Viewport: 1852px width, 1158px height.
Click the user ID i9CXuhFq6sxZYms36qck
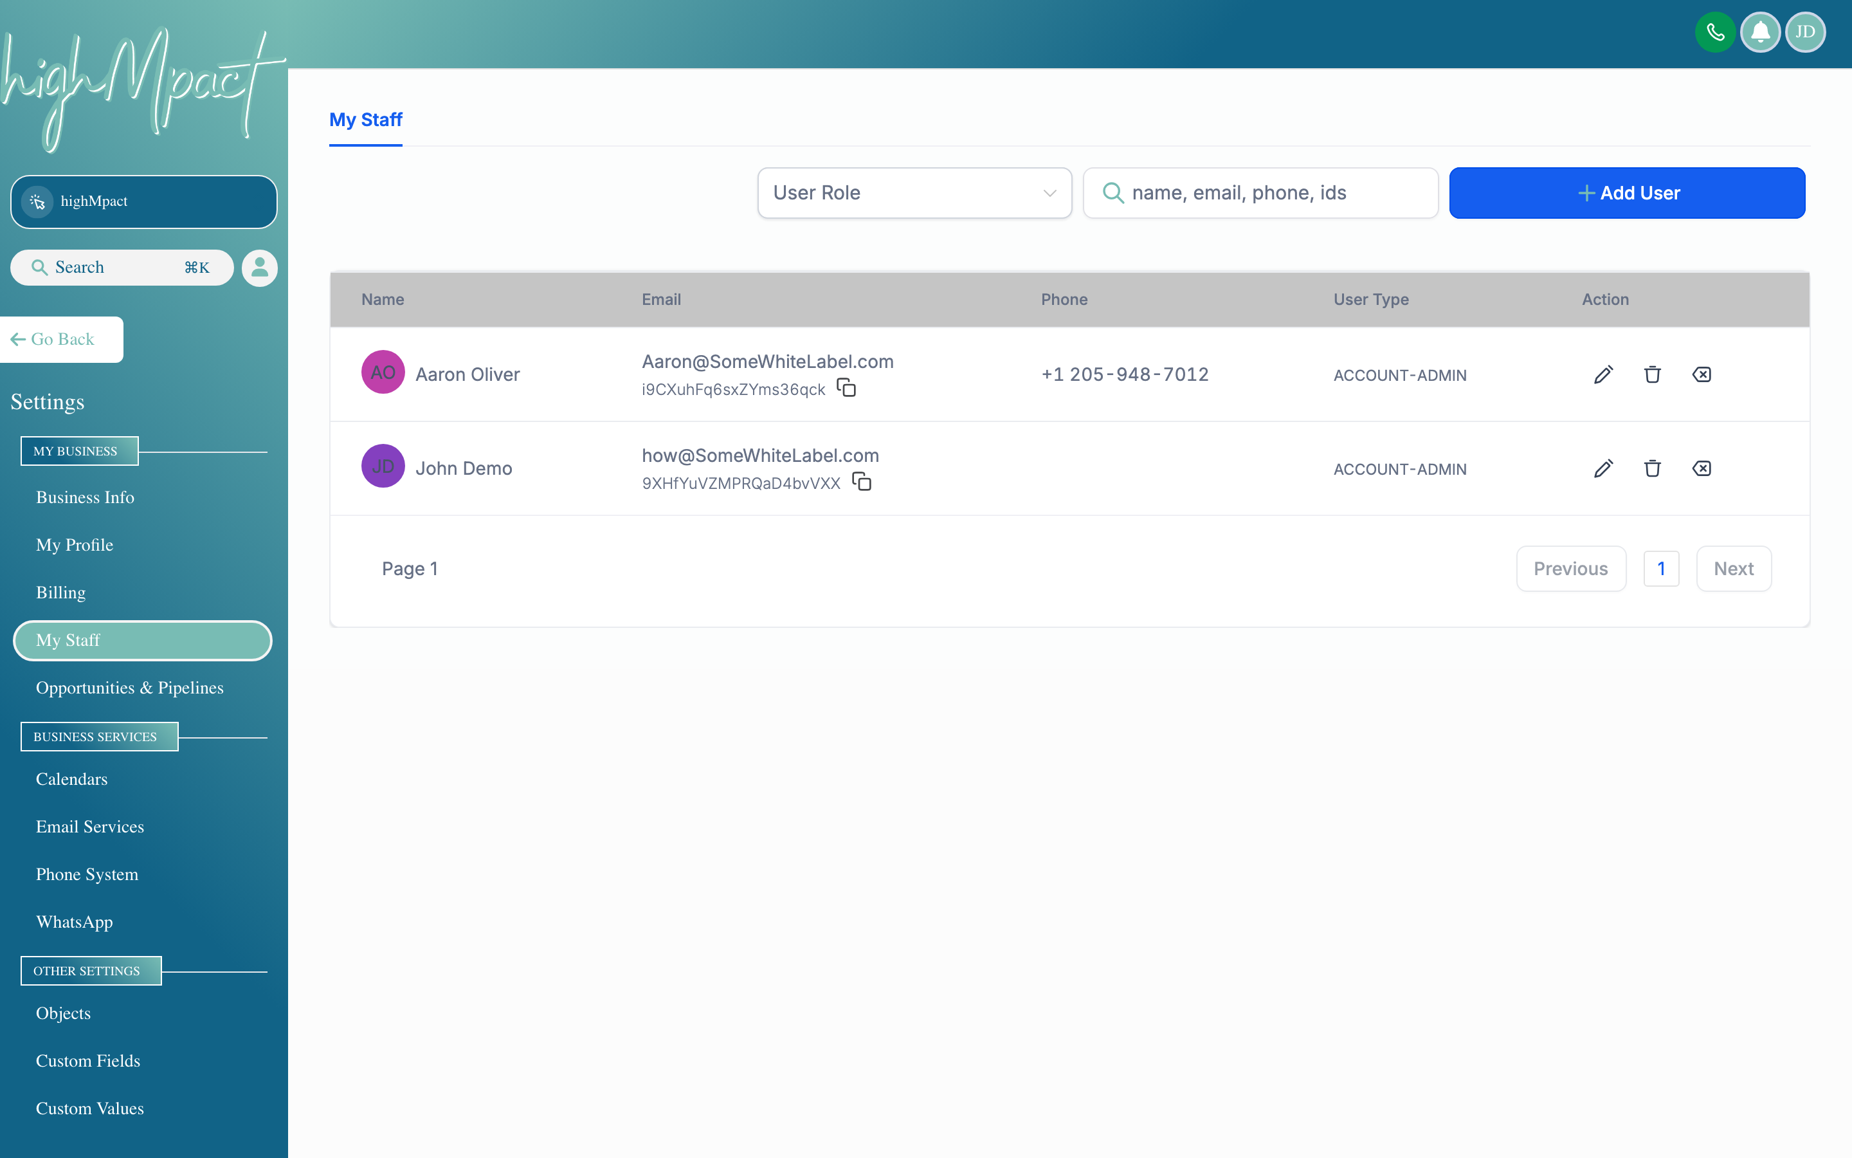733,389
